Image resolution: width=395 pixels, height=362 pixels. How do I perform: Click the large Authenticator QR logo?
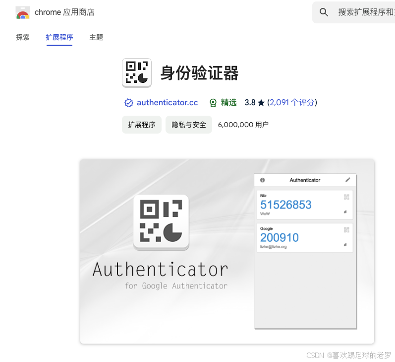[x=161, y=222]
